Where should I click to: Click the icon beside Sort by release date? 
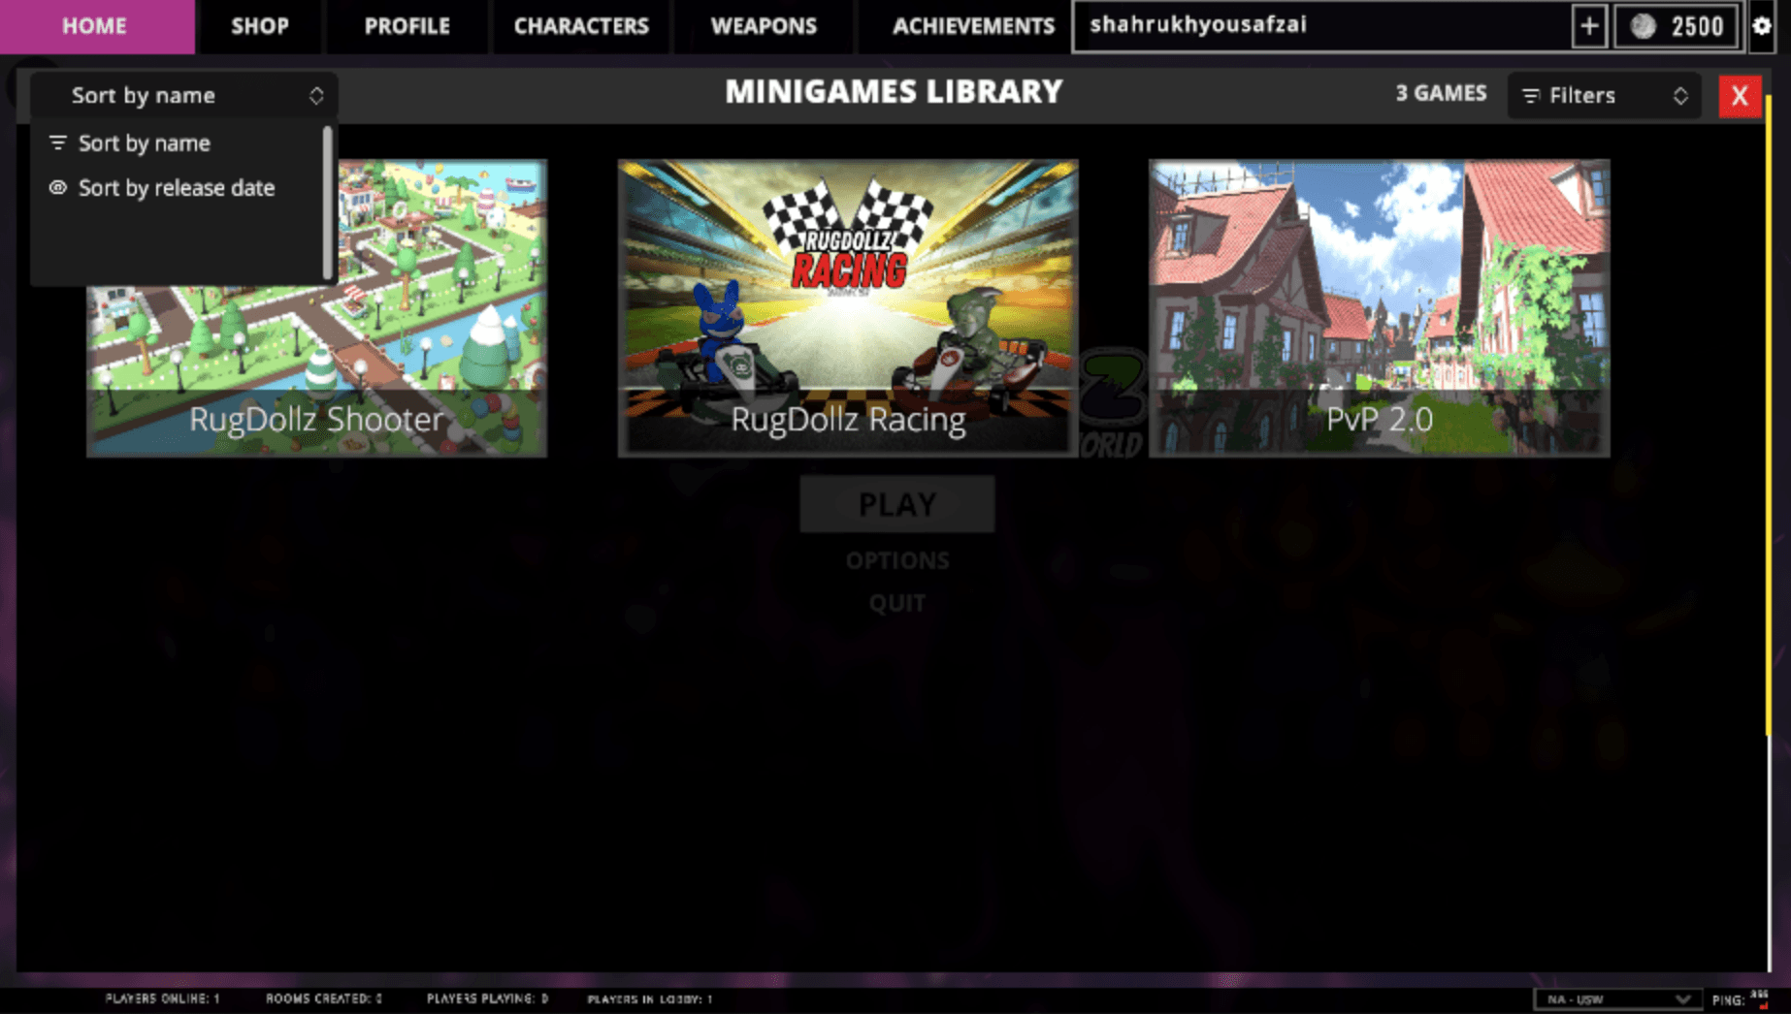pyautogui.click(x=58, y=187)
